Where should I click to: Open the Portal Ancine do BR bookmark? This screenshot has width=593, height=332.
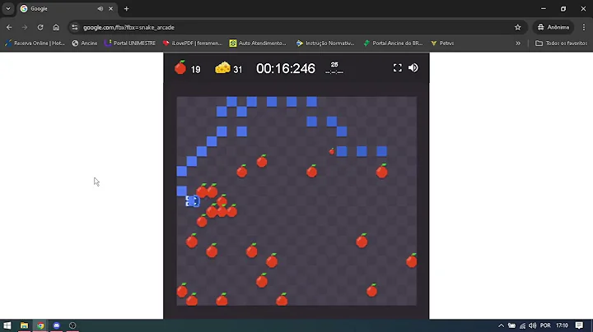393,44
